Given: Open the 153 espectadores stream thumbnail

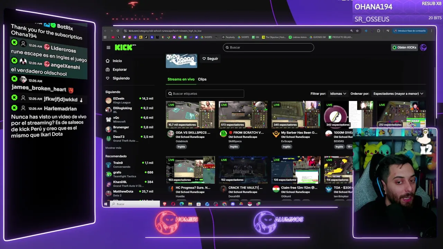Looking at the screenshot, I should [x=190, y=169].
